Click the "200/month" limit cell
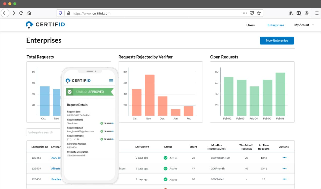This screenshot has width=321, height=189. pyautogui.click(x=218, y=168)
